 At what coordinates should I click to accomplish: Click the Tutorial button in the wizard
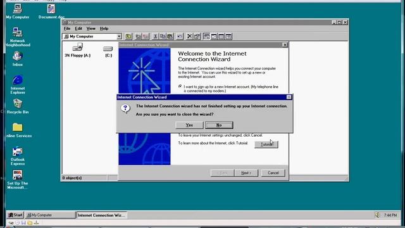point(266,144)
